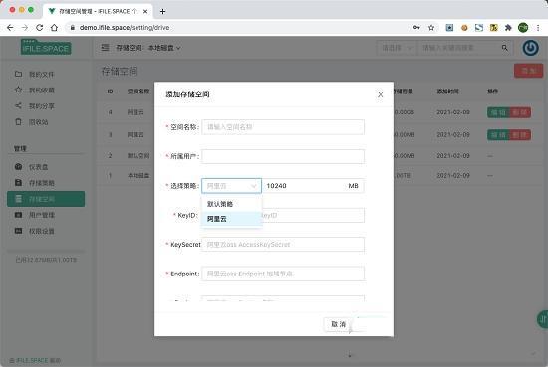The width and height of the screenshot is (548, 367).
Task: Click the password key icon in address bar
Action: (416, 28)
